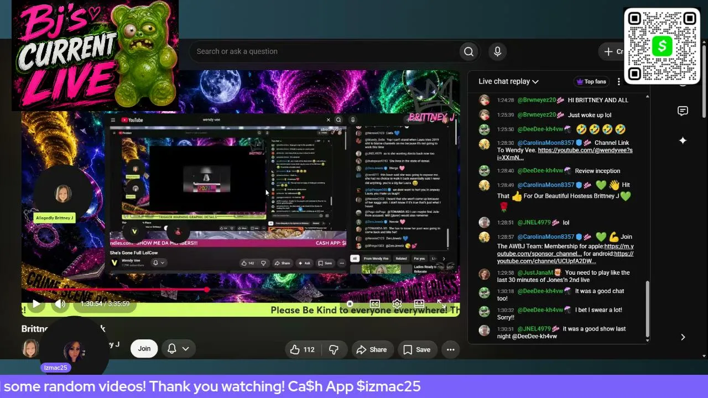Open Wendy Vee bell dropdown in embedded video
708x398 pixels.
pyautogui.click(x=158, y=263)
